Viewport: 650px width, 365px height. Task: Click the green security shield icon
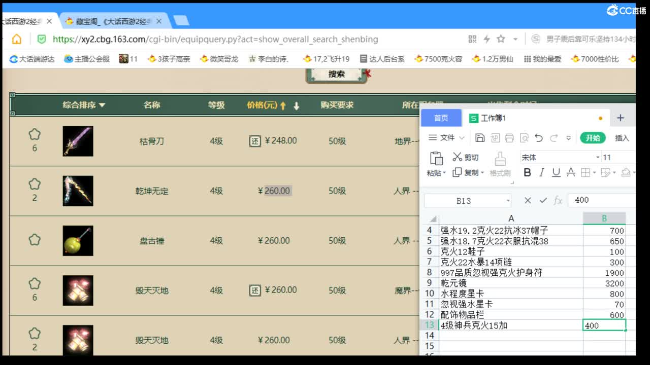coord(42,39)
